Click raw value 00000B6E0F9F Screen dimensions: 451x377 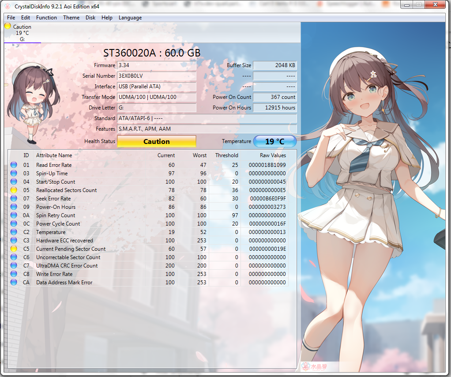(268, 199)
